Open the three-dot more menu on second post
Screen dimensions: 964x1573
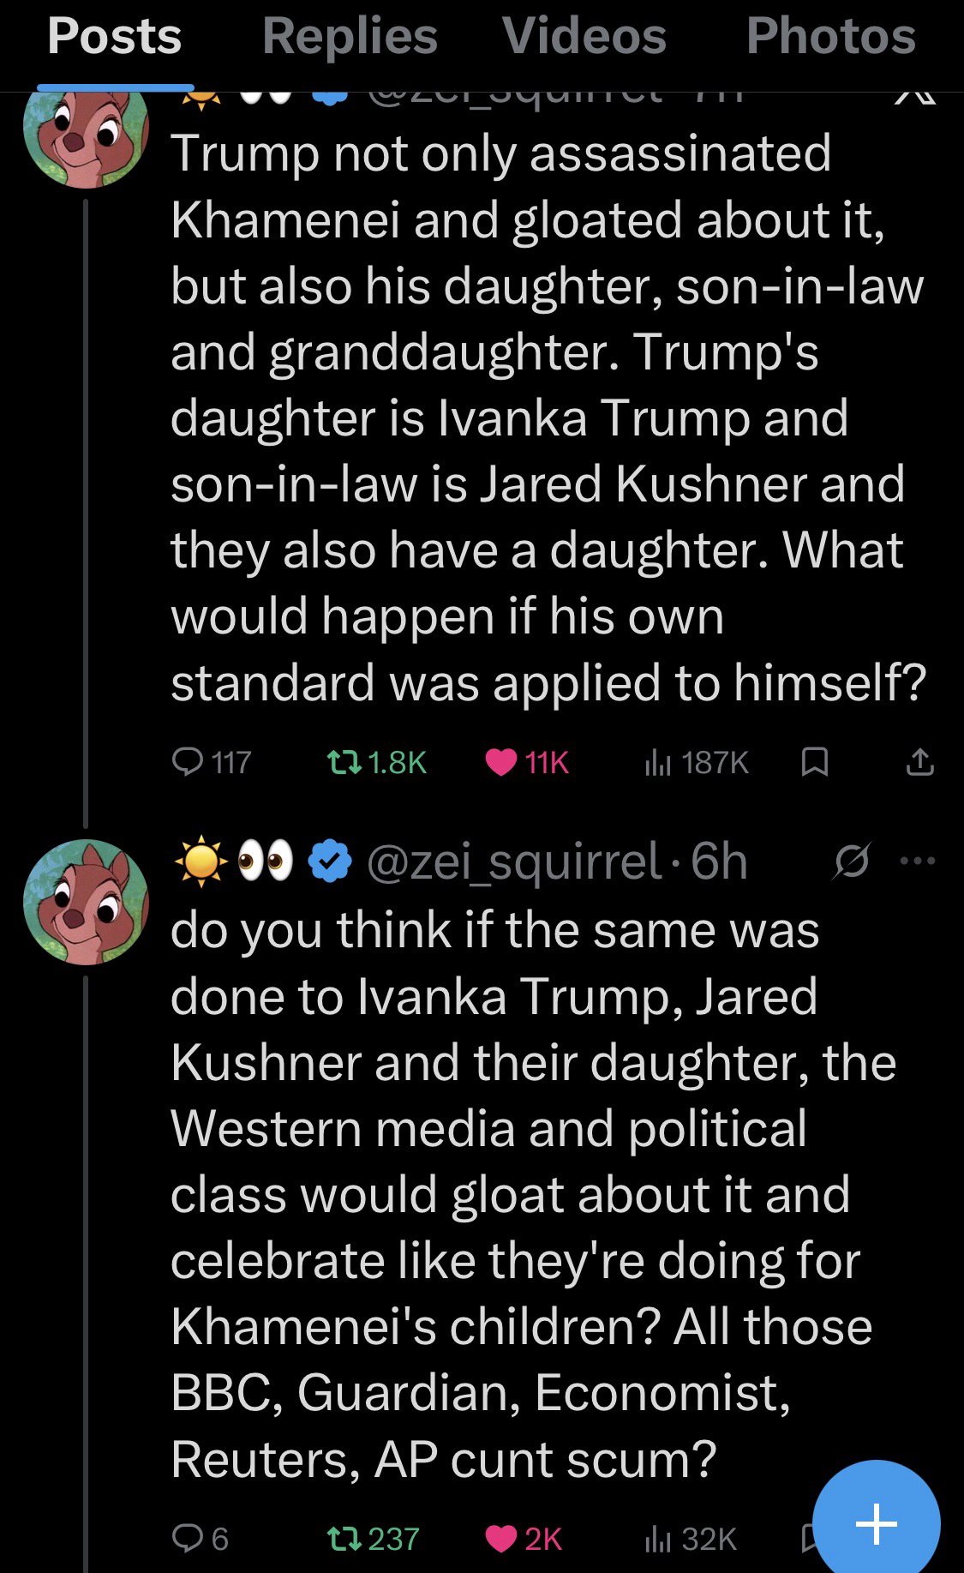pos(919,861)
